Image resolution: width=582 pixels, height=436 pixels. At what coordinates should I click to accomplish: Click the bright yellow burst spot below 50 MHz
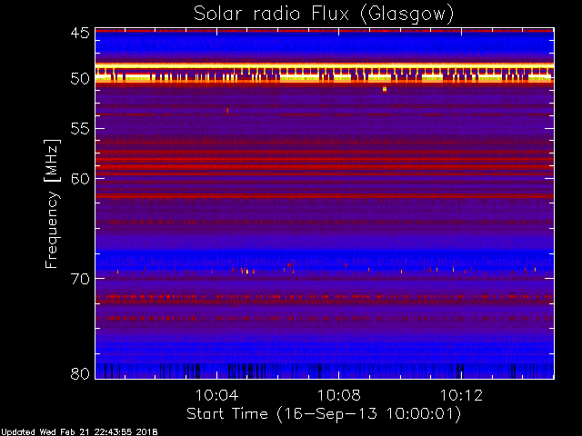click(x=385, y=89)
